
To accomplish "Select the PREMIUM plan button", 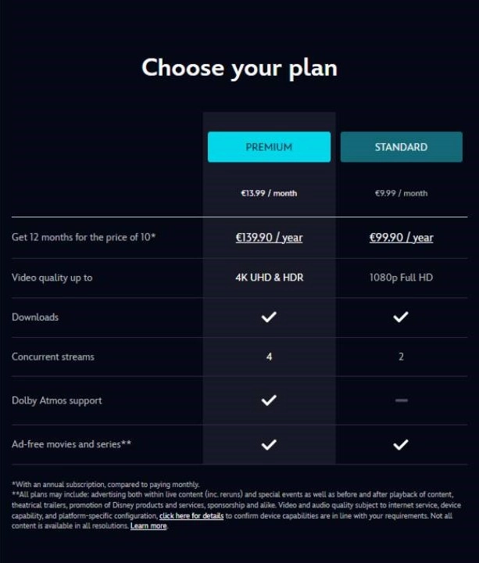I will pyautogui.click(x=269, y=147).
